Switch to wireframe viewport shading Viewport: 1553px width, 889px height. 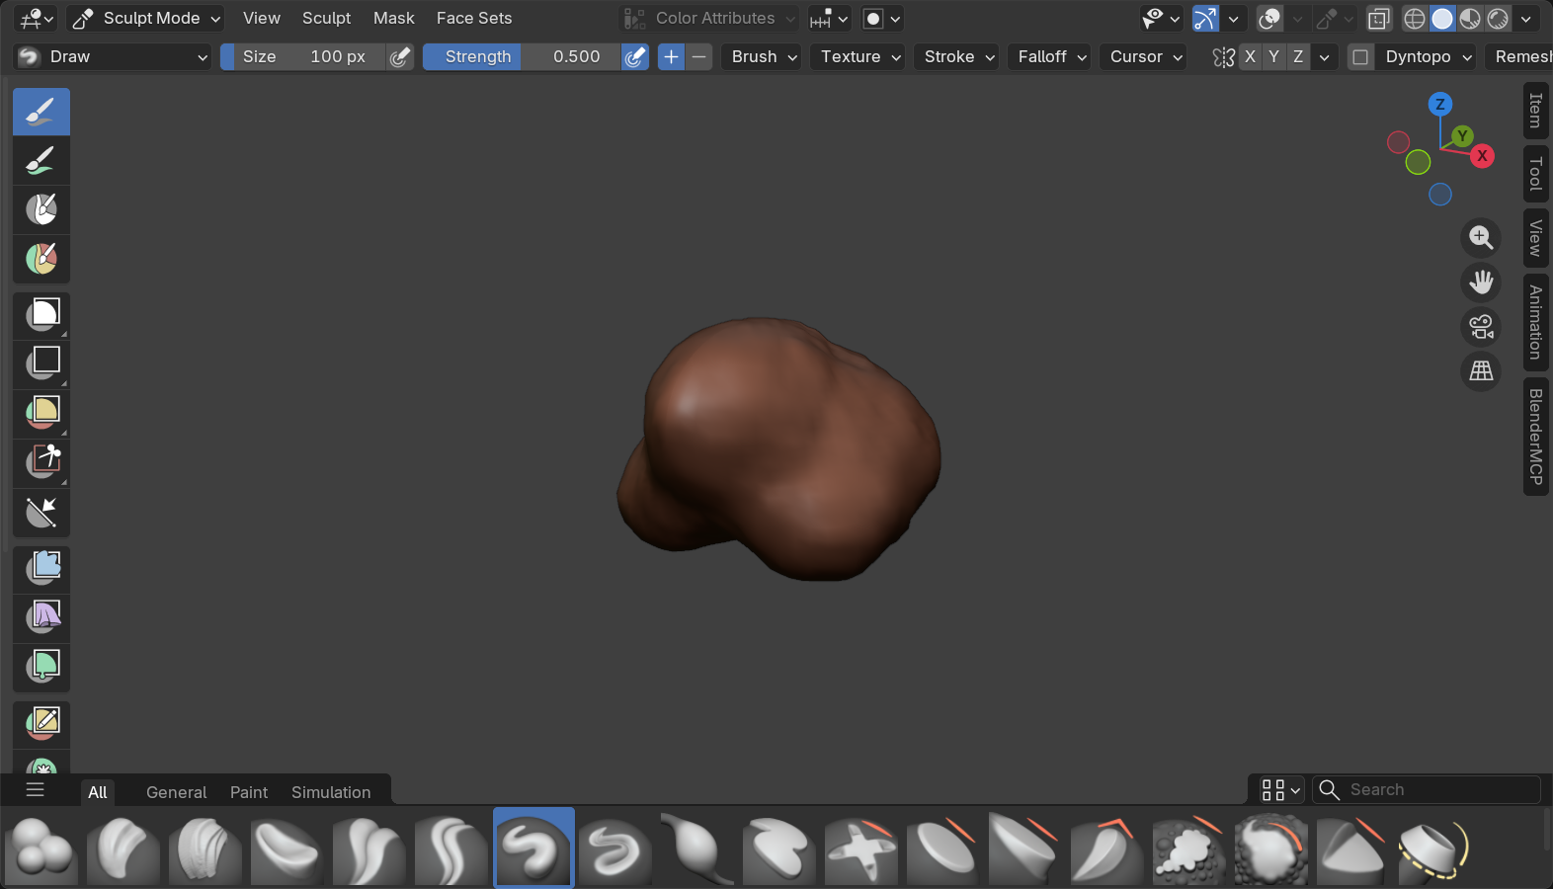pyautogui.click(x=1415, y=18)
